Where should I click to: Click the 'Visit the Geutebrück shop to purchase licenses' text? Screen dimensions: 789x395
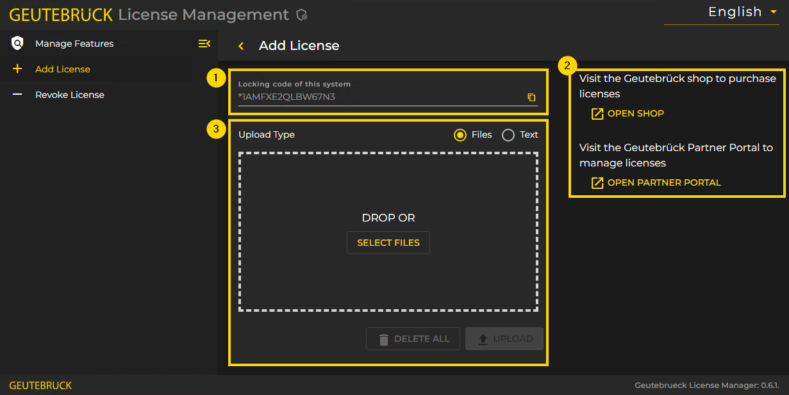(677, 86)
